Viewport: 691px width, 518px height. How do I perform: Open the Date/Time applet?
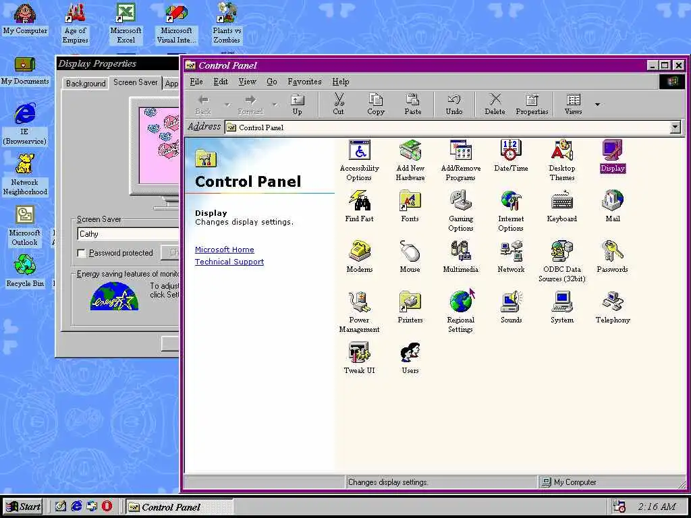click(511, 156)
